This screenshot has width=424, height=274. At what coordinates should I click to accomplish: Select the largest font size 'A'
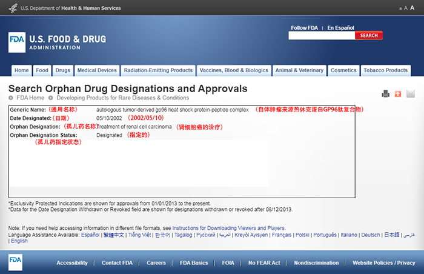tap(413, 8)
